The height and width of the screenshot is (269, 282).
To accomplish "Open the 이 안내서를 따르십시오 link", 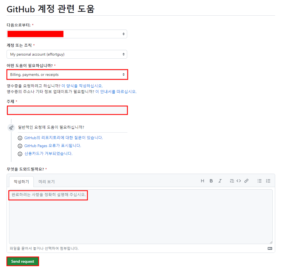I will (x=116, y=91).
